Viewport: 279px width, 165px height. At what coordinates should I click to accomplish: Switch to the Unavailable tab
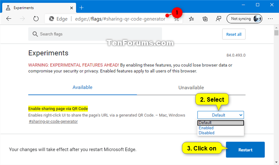click(x=191, y=88)
